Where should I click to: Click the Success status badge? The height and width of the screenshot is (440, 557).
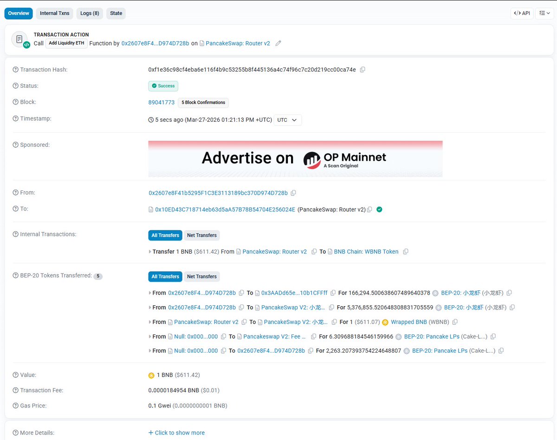[163, 86]
